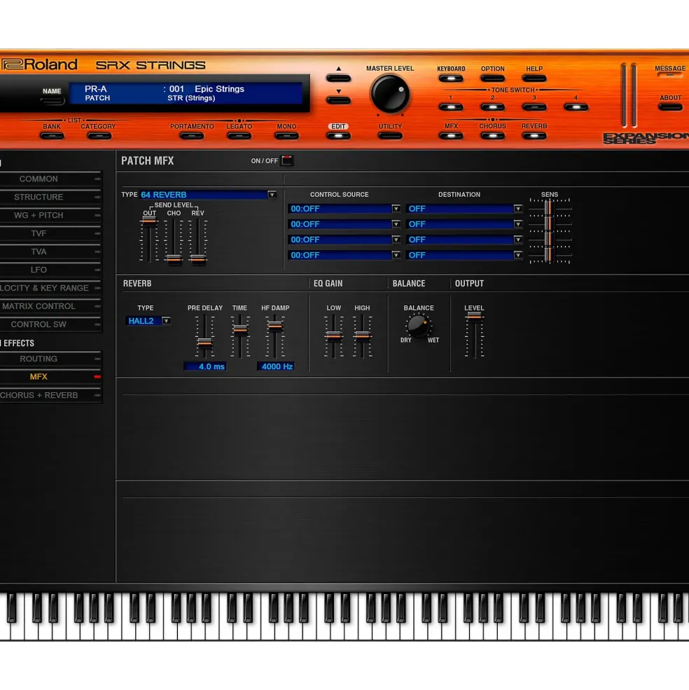Click the Name button
The image size is (689, 690).
(x=52, y=101)
